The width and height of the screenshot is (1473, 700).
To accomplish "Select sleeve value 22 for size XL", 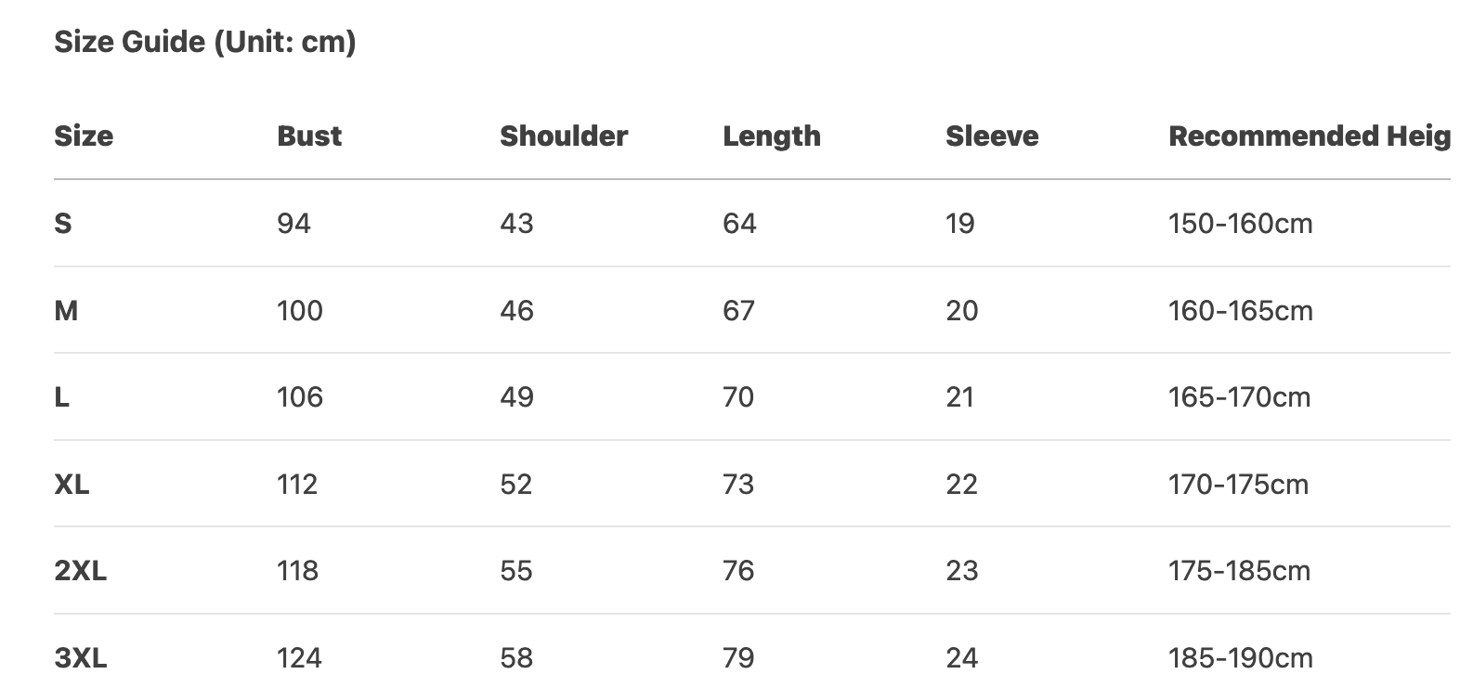I will coord(961,485).
